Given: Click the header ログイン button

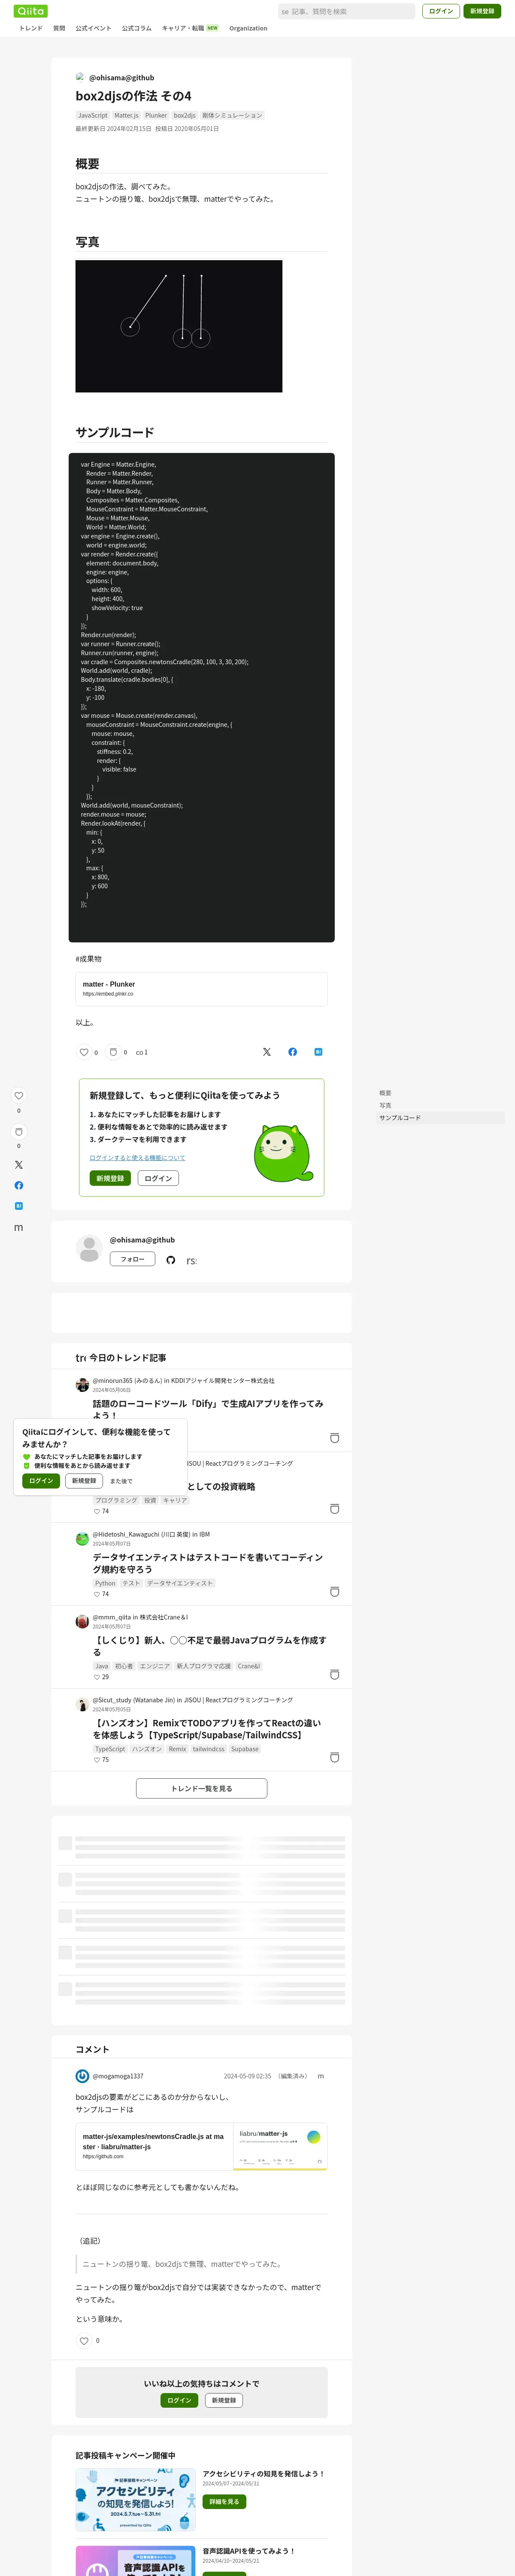Looking at the screenshot, I should (x=441, y=11).
